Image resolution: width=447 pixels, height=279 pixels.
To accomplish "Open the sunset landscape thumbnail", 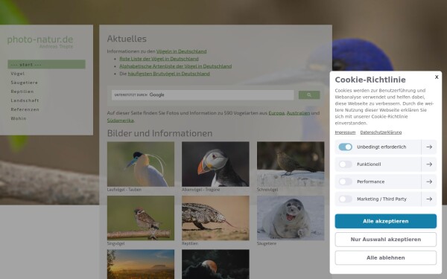I will (x=141, y=264).
